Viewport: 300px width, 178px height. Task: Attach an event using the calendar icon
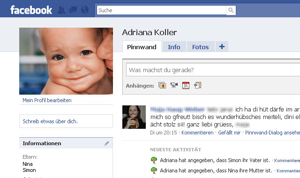click(186, 85)
